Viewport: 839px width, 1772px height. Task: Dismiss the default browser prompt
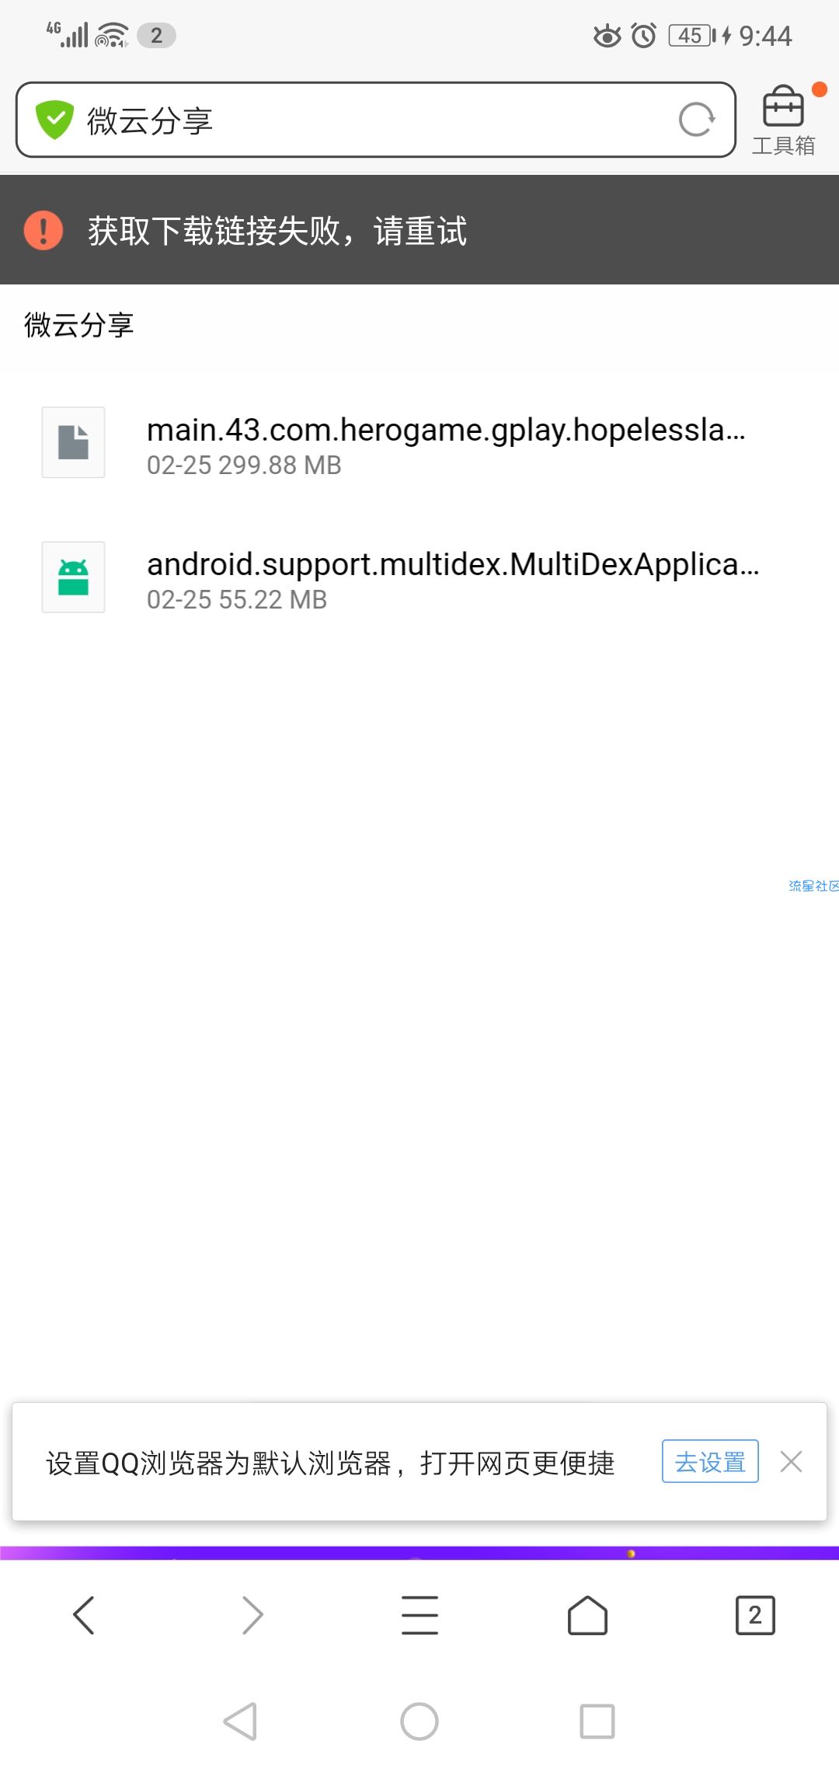click(791, 1462)
